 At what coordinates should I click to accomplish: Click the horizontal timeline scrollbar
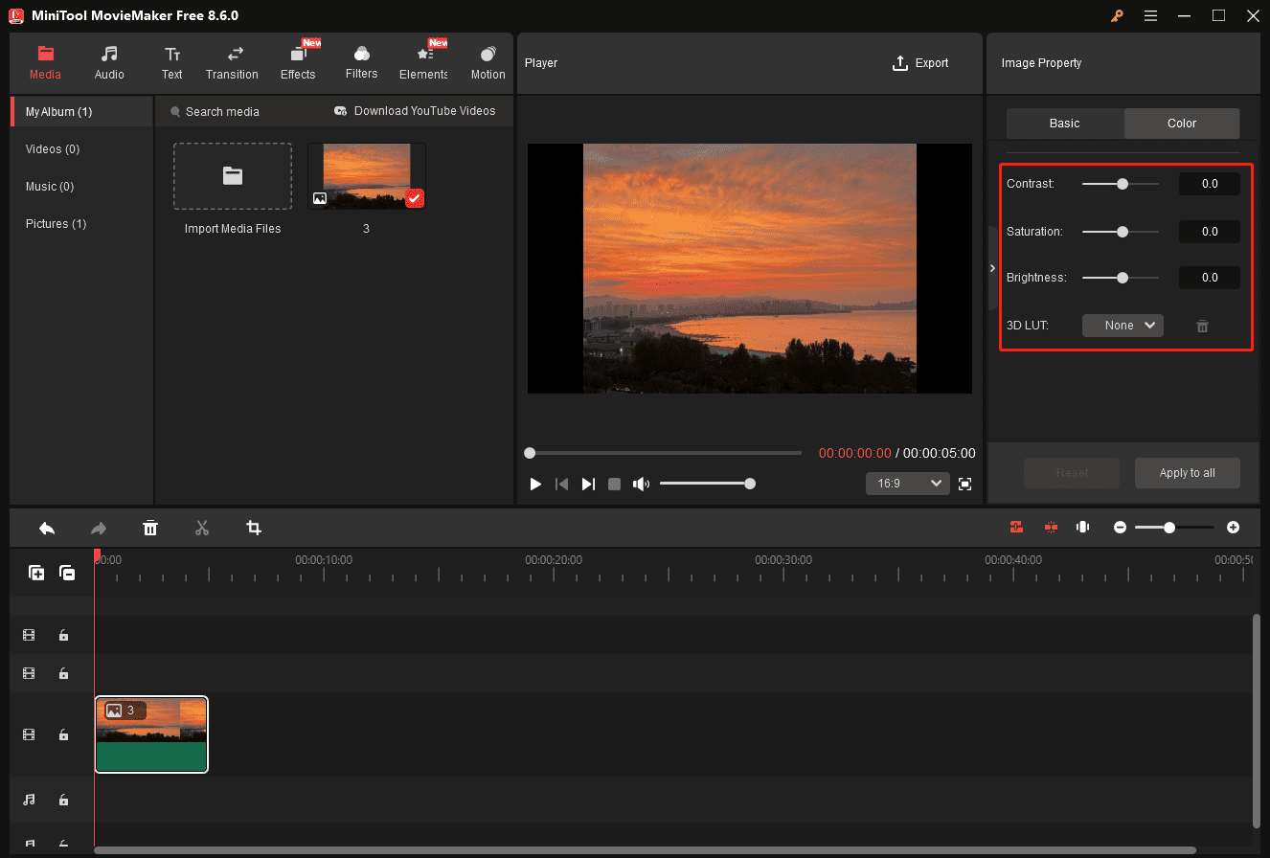[x=645, y=849]
